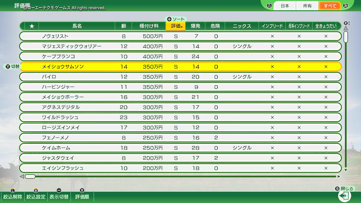Viewport: 361px width, 203px height.
Task: Click the vertical scrollbar thumb
Action: click(346, 37)
